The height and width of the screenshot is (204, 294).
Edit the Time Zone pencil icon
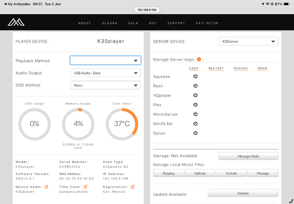pos(85,187)
